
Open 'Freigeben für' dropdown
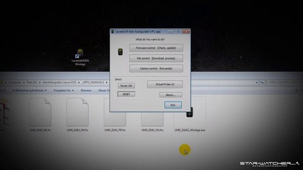pos(63,90)
